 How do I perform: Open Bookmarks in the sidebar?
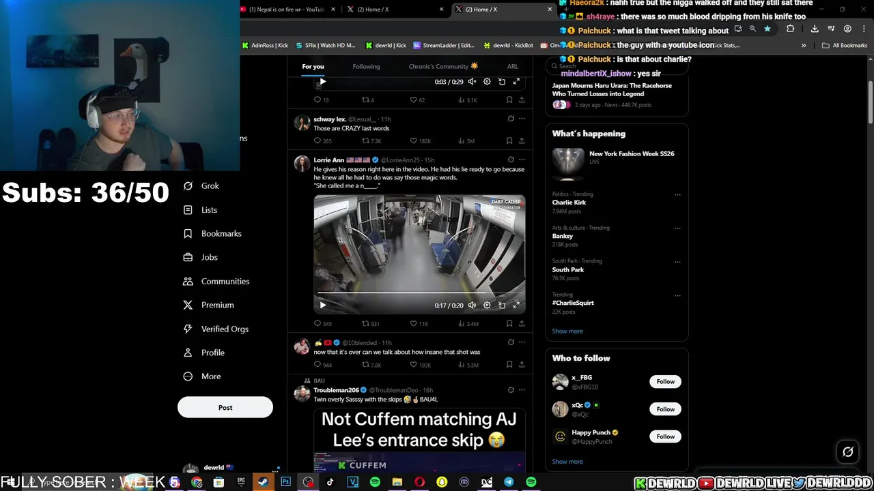212,234
